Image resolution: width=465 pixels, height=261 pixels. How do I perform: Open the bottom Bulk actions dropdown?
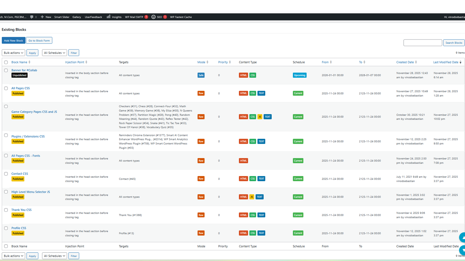(x=13, y=256)
